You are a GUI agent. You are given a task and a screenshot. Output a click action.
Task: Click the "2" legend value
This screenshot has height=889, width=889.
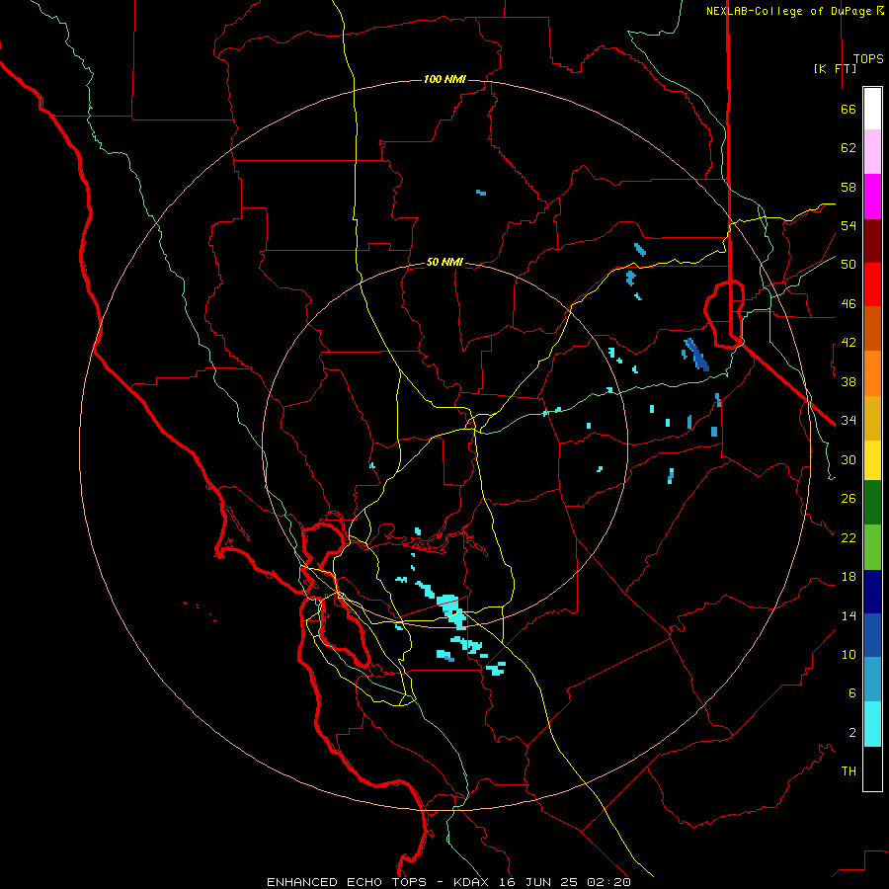pos(851,733)
